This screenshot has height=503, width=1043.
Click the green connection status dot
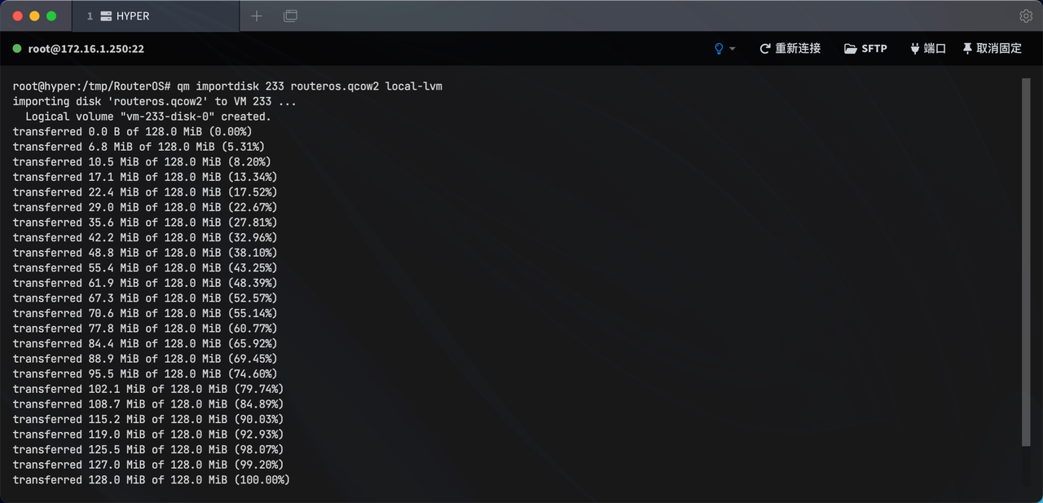pyautogui.click(x=17, y=49)
